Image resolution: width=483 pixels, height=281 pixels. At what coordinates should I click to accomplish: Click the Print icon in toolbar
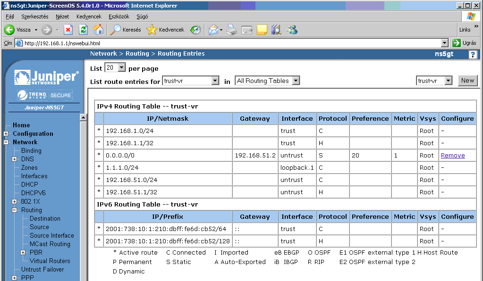(x=231, y=30)
